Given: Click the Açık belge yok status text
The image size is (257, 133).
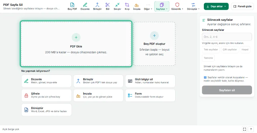Looking at the screenshot, I should click(11, 129).
